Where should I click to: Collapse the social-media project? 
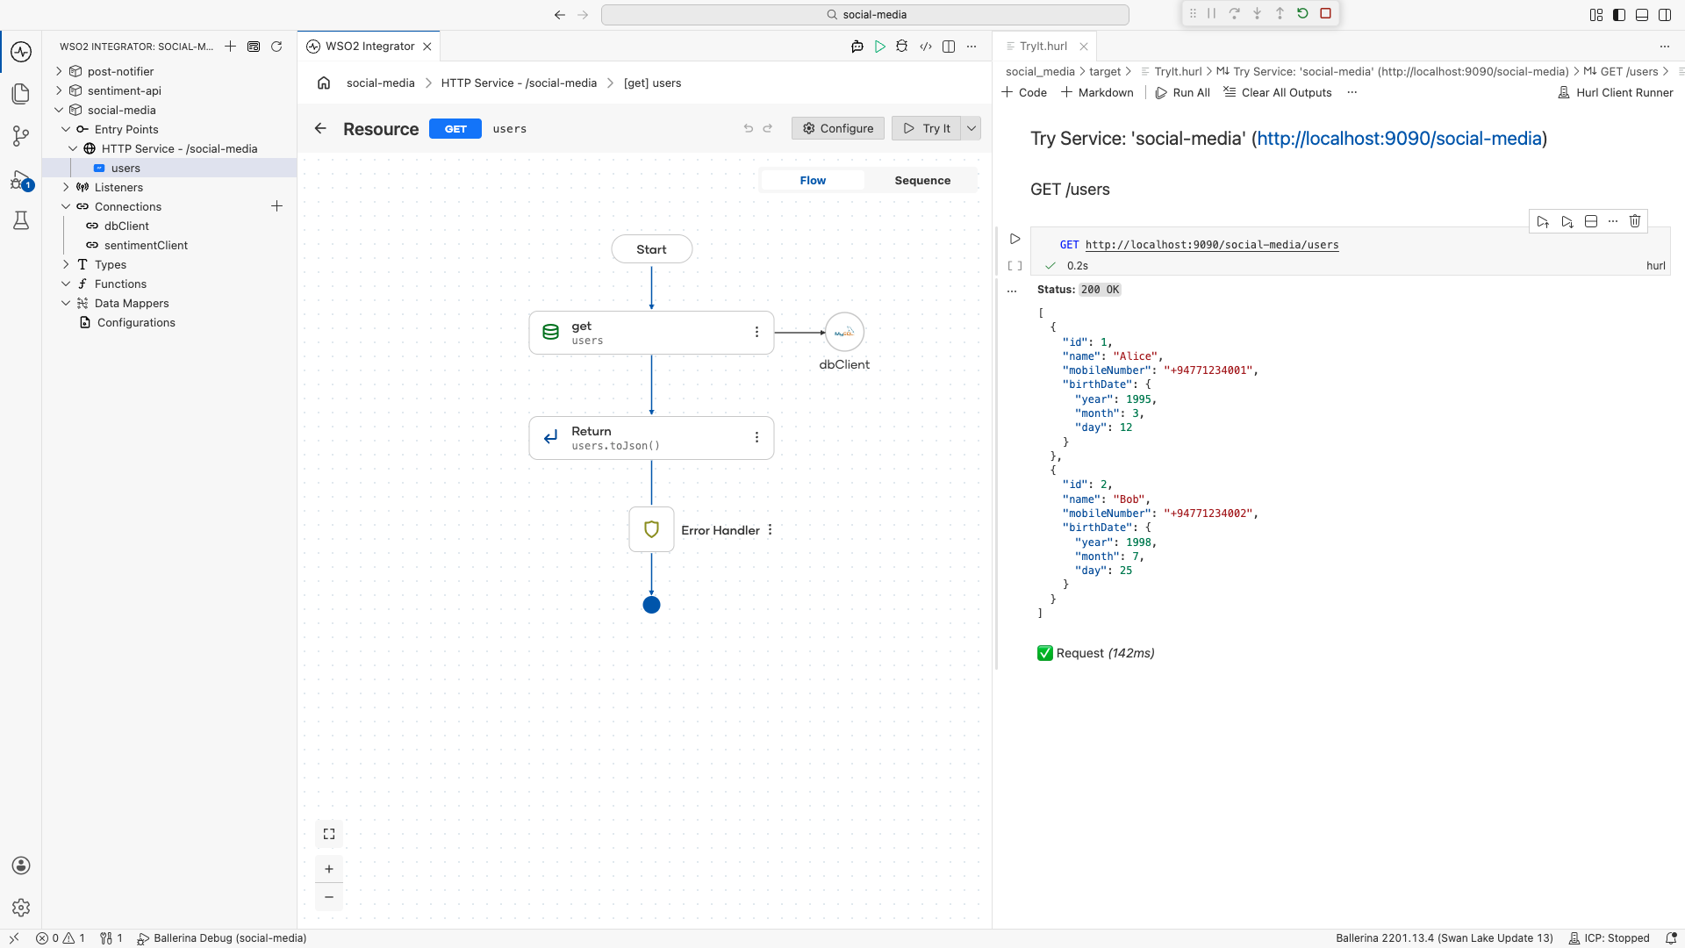(59, 110)
